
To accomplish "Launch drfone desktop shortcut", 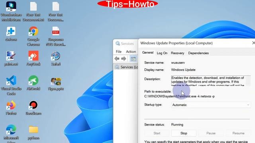I will 11,34.
